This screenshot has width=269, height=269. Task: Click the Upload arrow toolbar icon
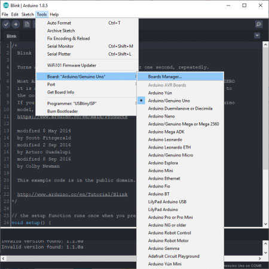16,25
